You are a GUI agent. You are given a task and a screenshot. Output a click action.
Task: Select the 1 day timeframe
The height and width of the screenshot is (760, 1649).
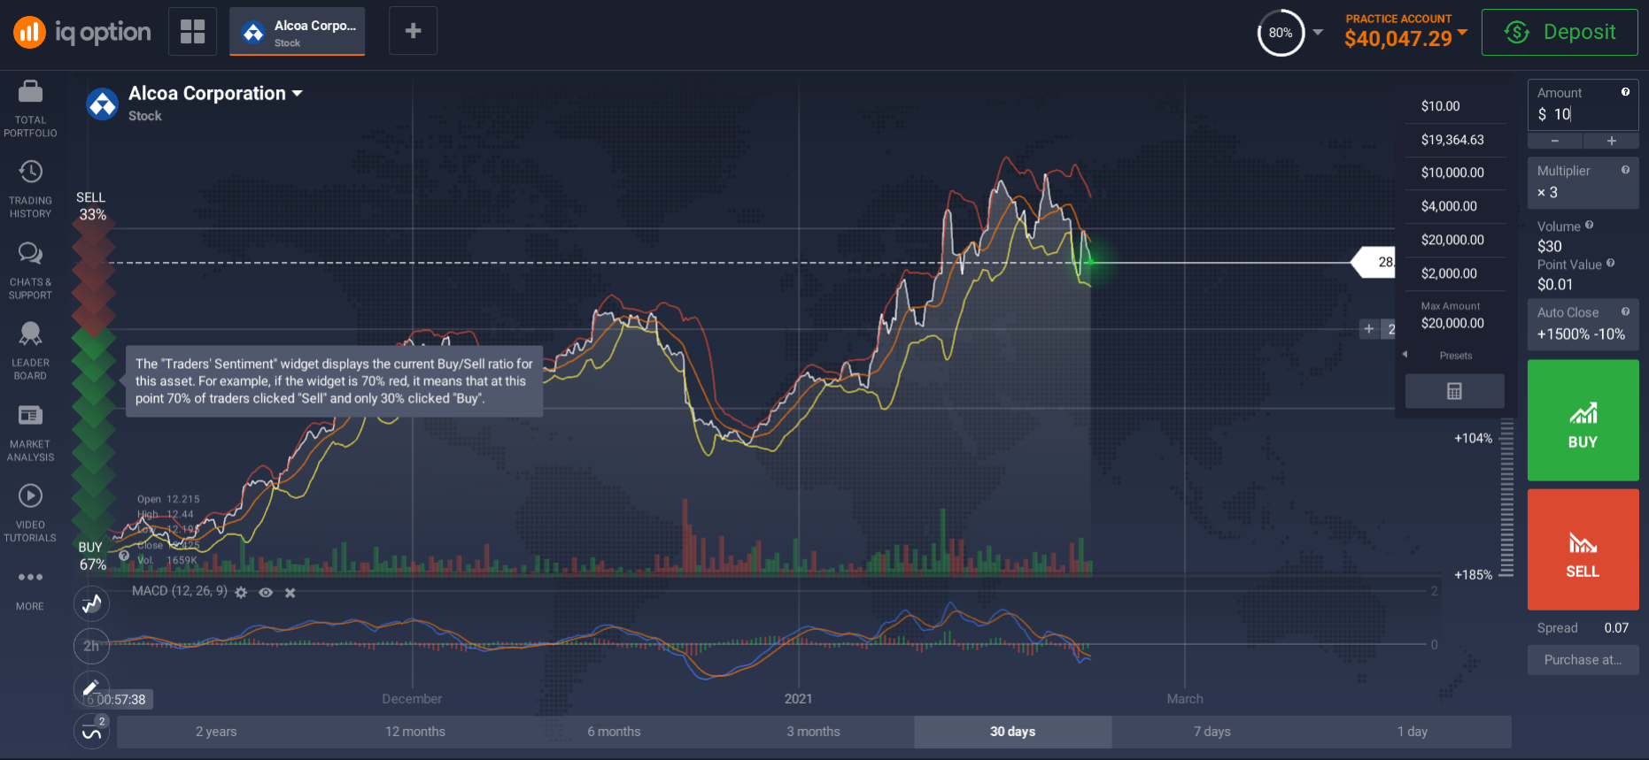[x=1412, y=732]
